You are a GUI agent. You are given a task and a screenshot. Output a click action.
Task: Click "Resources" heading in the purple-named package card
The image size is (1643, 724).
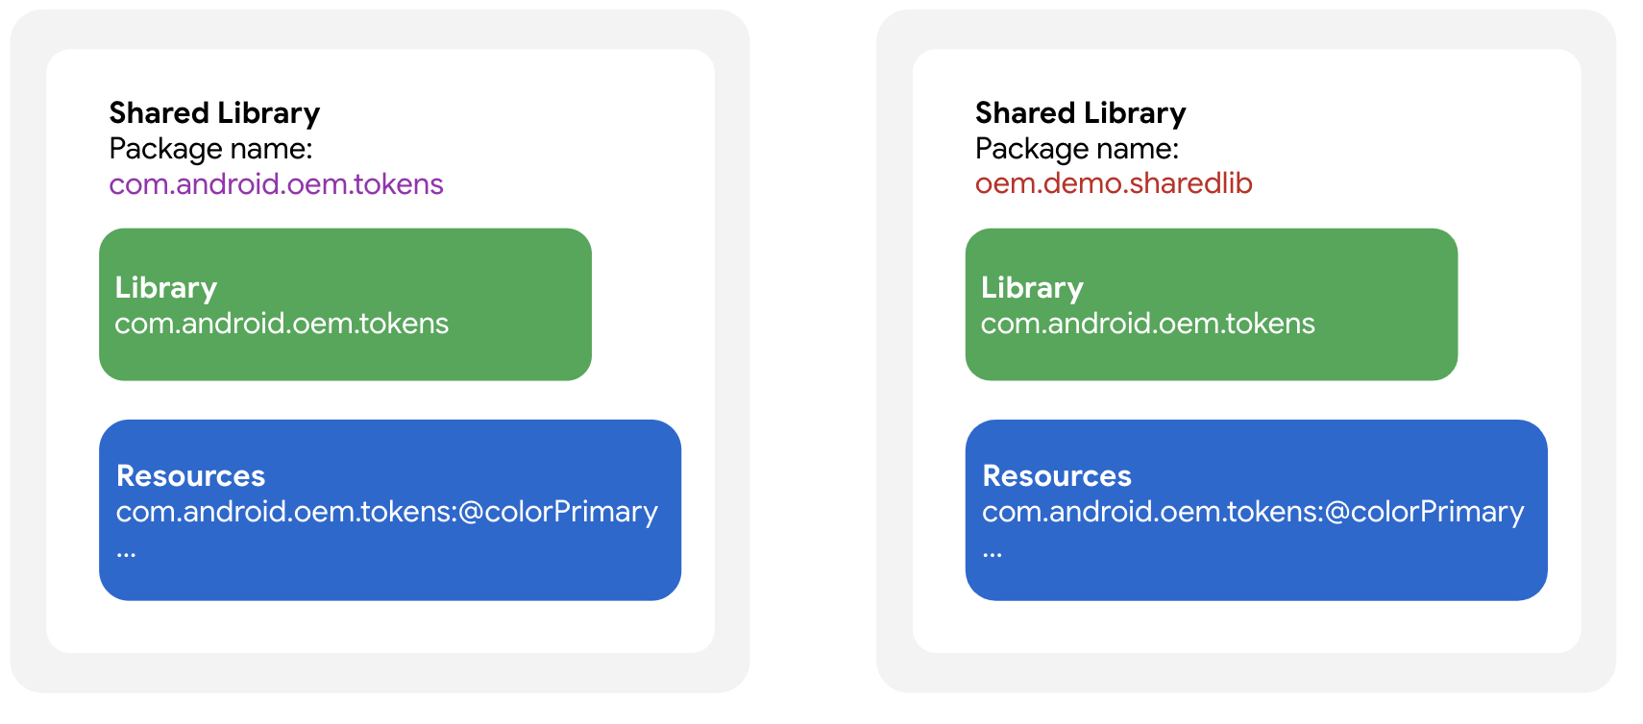click(190, 476)
